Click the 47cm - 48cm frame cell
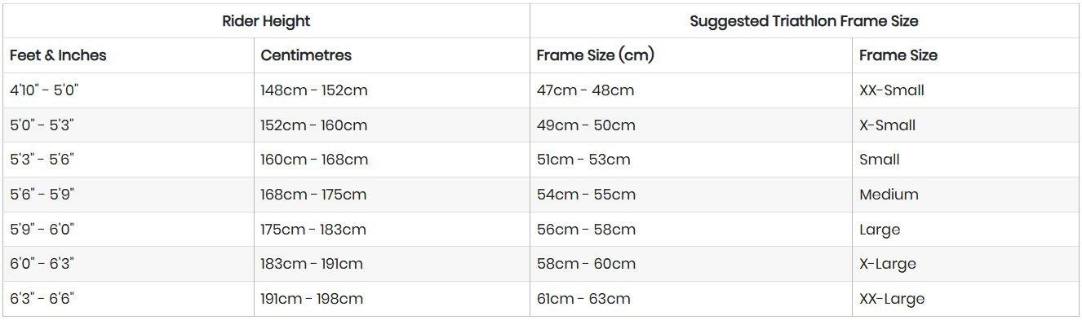The height and width of the screenshot is (320, 1082). point(691,90)
